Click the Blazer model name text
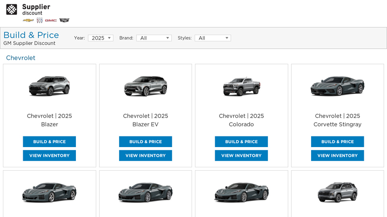This screenshot has width=387, height=217. [49, 124]
